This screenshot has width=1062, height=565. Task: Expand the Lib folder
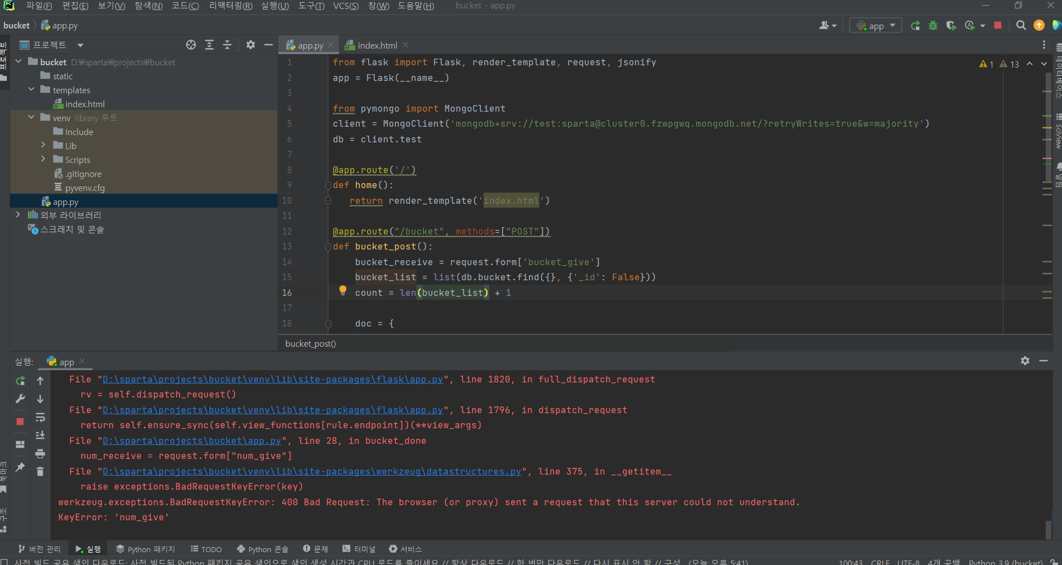tap(44, 145)
